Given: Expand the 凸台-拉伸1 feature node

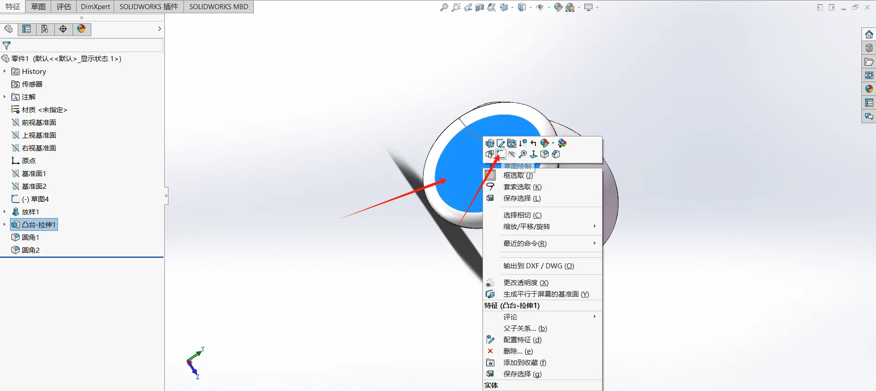Looking at the screenshot, I should 5,224.
